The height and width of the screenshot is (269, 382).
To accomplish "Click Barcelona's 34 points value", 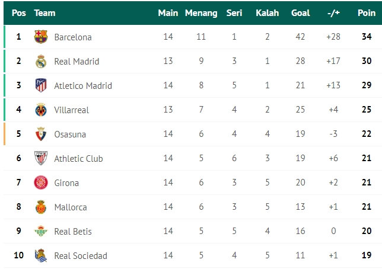I will (x=367, y=37).
